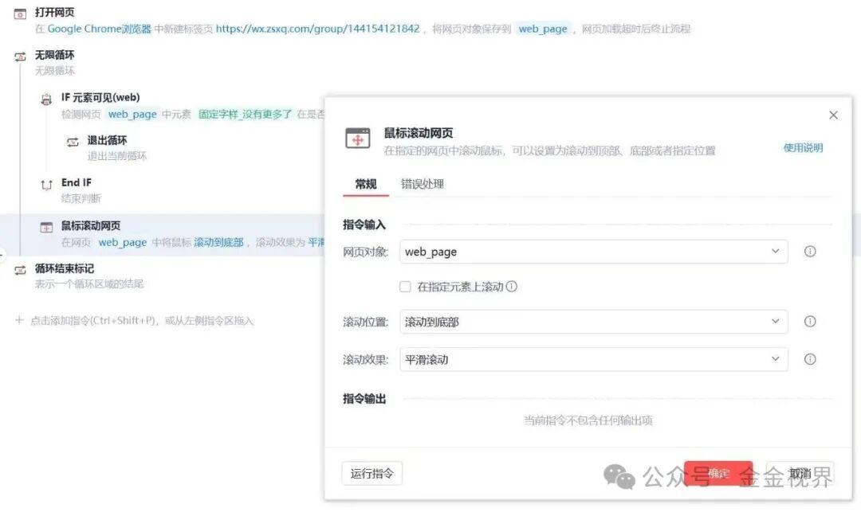This screenshot has height=512, width=861.
Task: Open the 使用说明 help link
Action: point(802,147)
